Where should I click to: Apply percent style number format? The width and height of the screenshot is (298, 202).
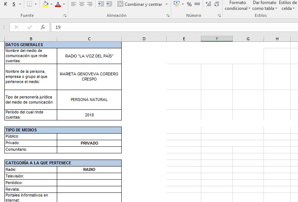(x=189, y=4)
